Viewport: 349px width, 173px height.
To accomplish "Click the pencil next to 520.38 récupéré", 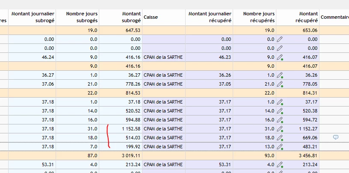I will point(280,111).
